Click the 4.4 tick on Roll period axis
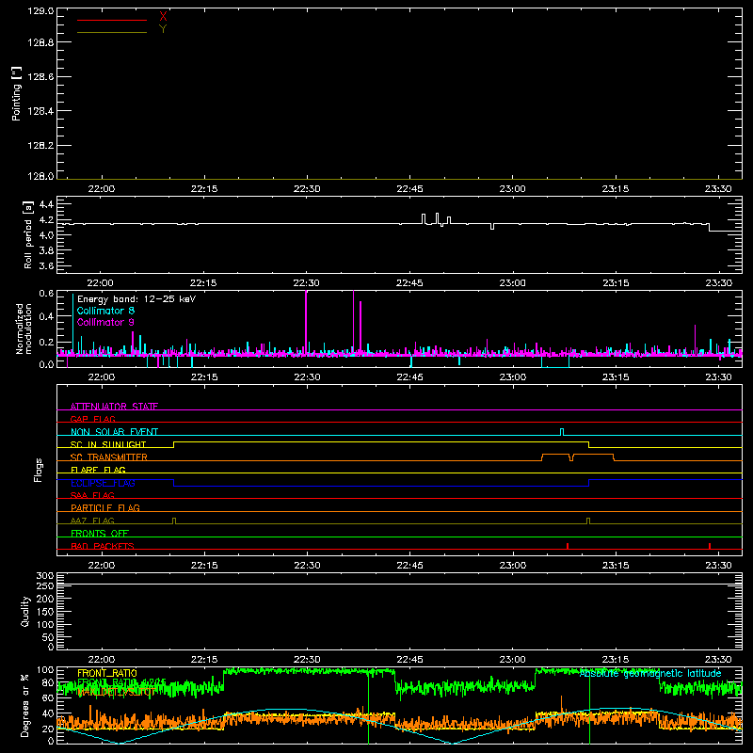 click(46, 204)
